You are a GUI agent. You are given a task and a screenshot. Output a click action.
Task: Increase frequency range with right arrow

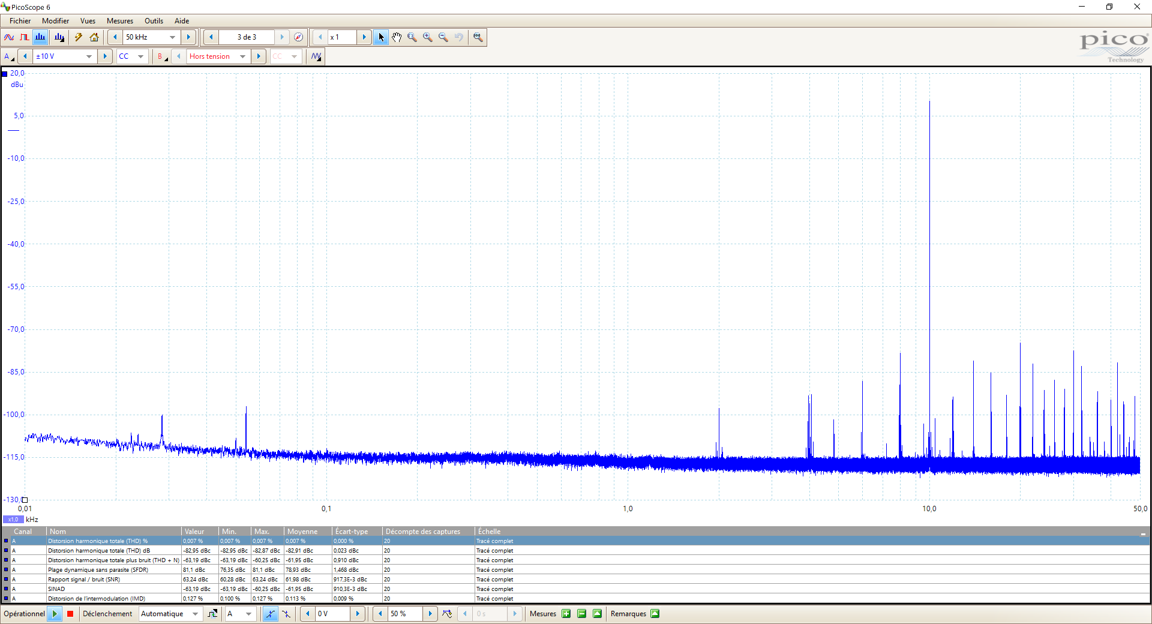coord(188,37)
